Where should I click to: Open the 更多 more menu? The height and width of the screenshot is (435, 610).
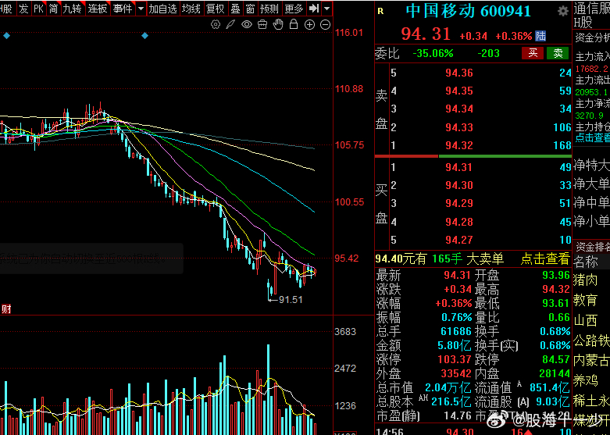point(294,9)
